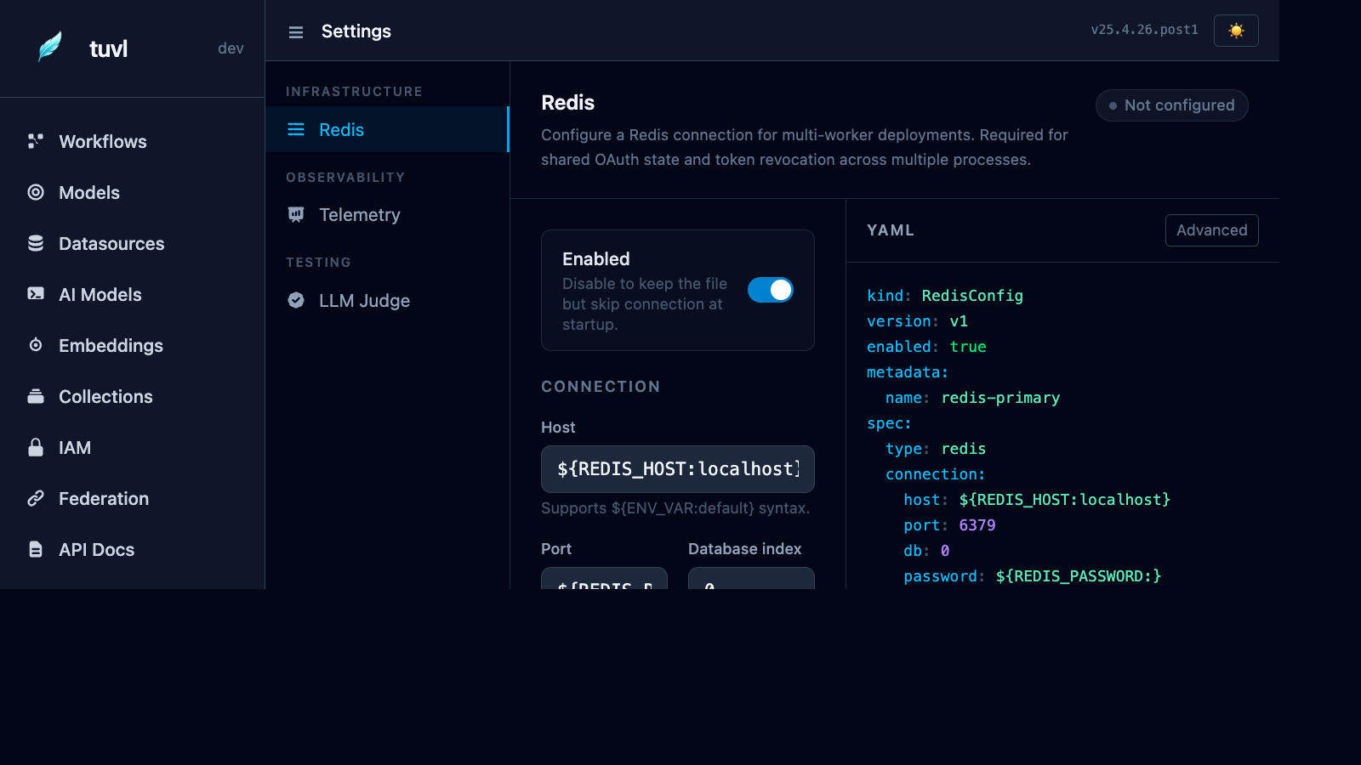Click the YAML panel heading

pos(891,230)
